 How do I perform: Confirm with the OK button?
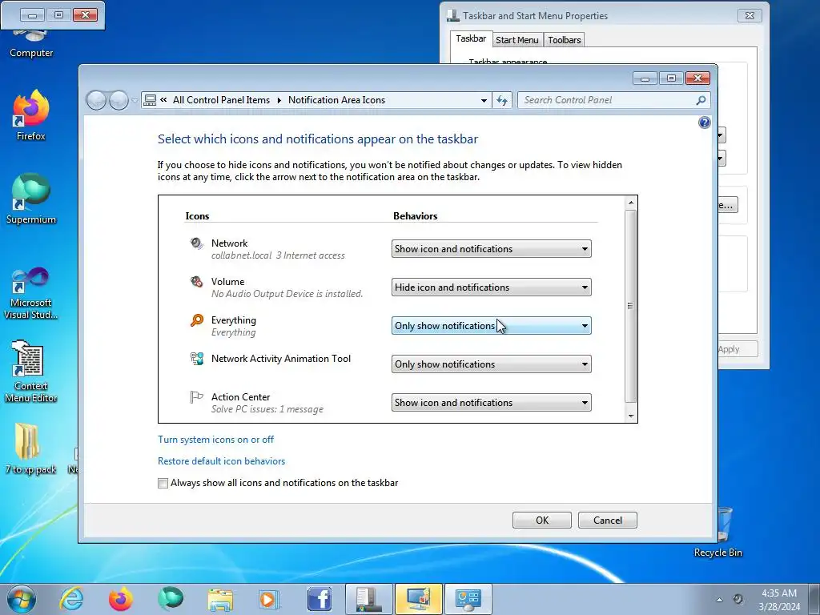point(542,521)
